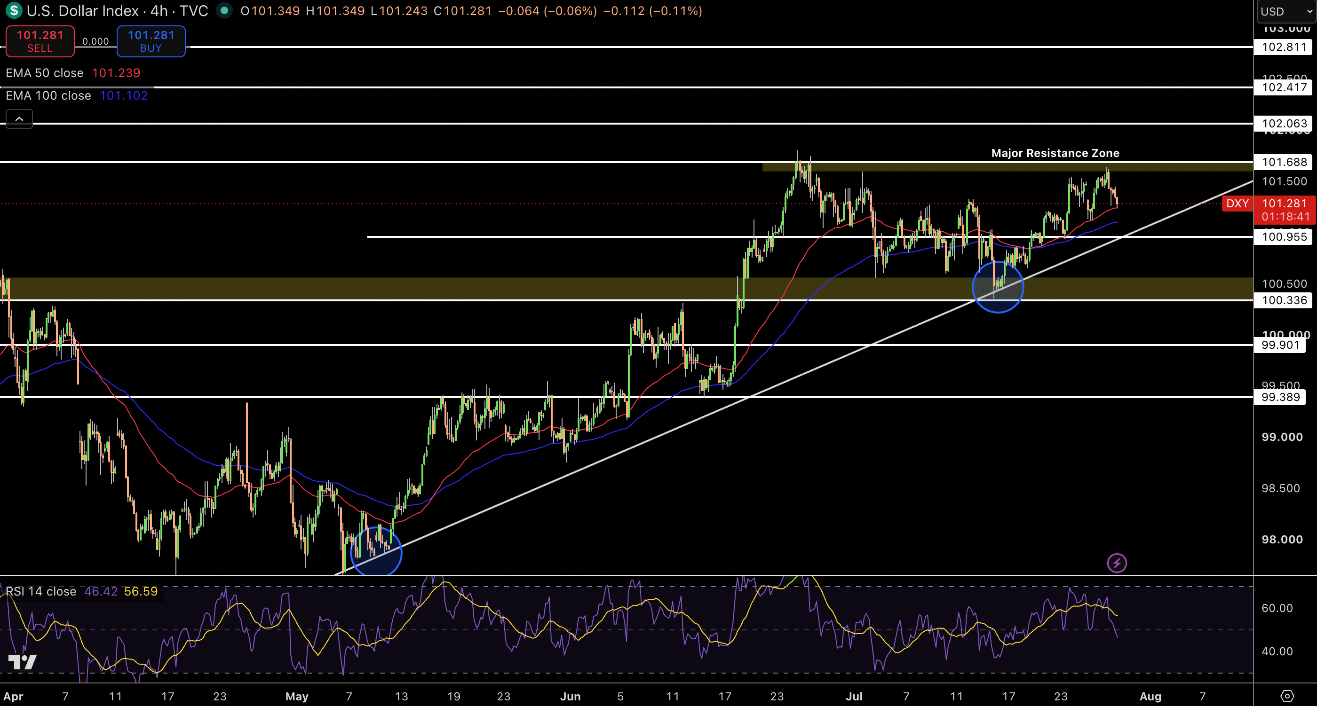Screen dimensions: 1317x706
Task: Click the 102.811 price level label
Action: tap(1284, 47)
